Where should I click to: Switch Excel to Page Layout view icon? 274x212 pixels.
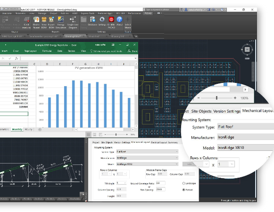click(95, 134)
